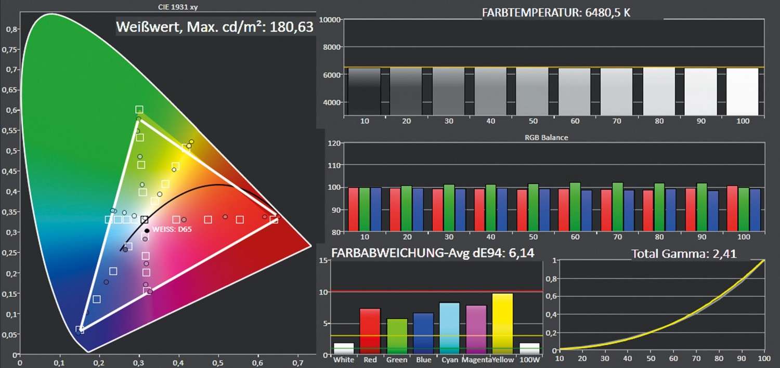Click the 100 white bar in color temperature chart

click(x=743, y=91)
